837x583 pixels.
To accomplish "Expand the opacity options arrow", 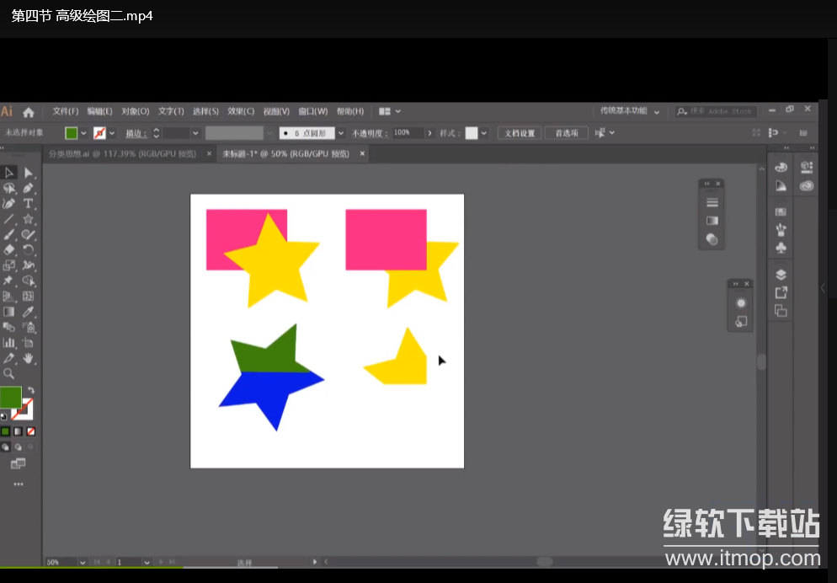I will point(429,133).
